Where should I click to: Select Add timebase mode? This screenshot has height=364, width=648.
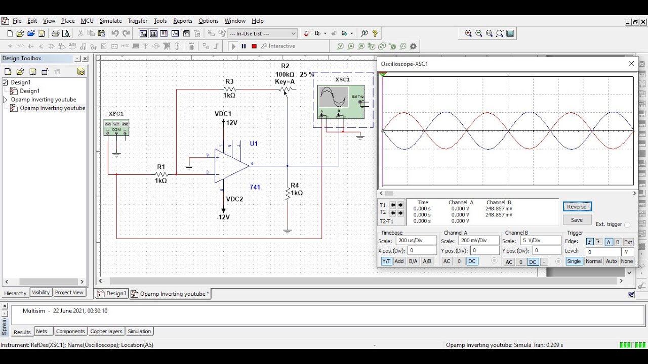399,261
